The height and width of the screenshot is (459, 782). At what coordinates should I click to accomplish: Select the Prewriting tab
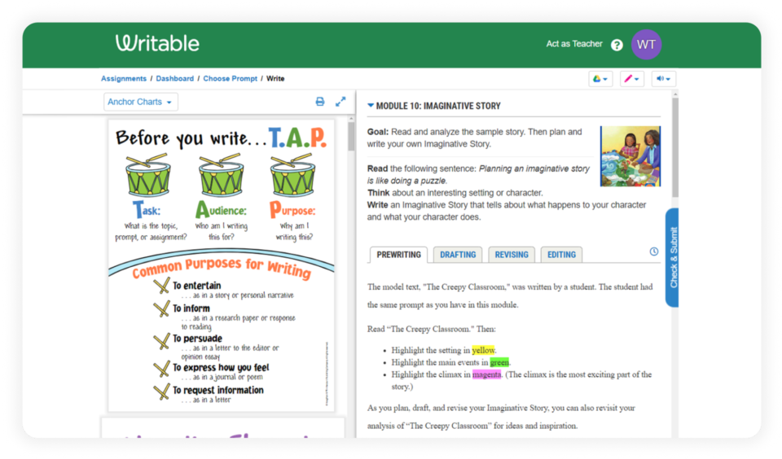pos(398,255)
